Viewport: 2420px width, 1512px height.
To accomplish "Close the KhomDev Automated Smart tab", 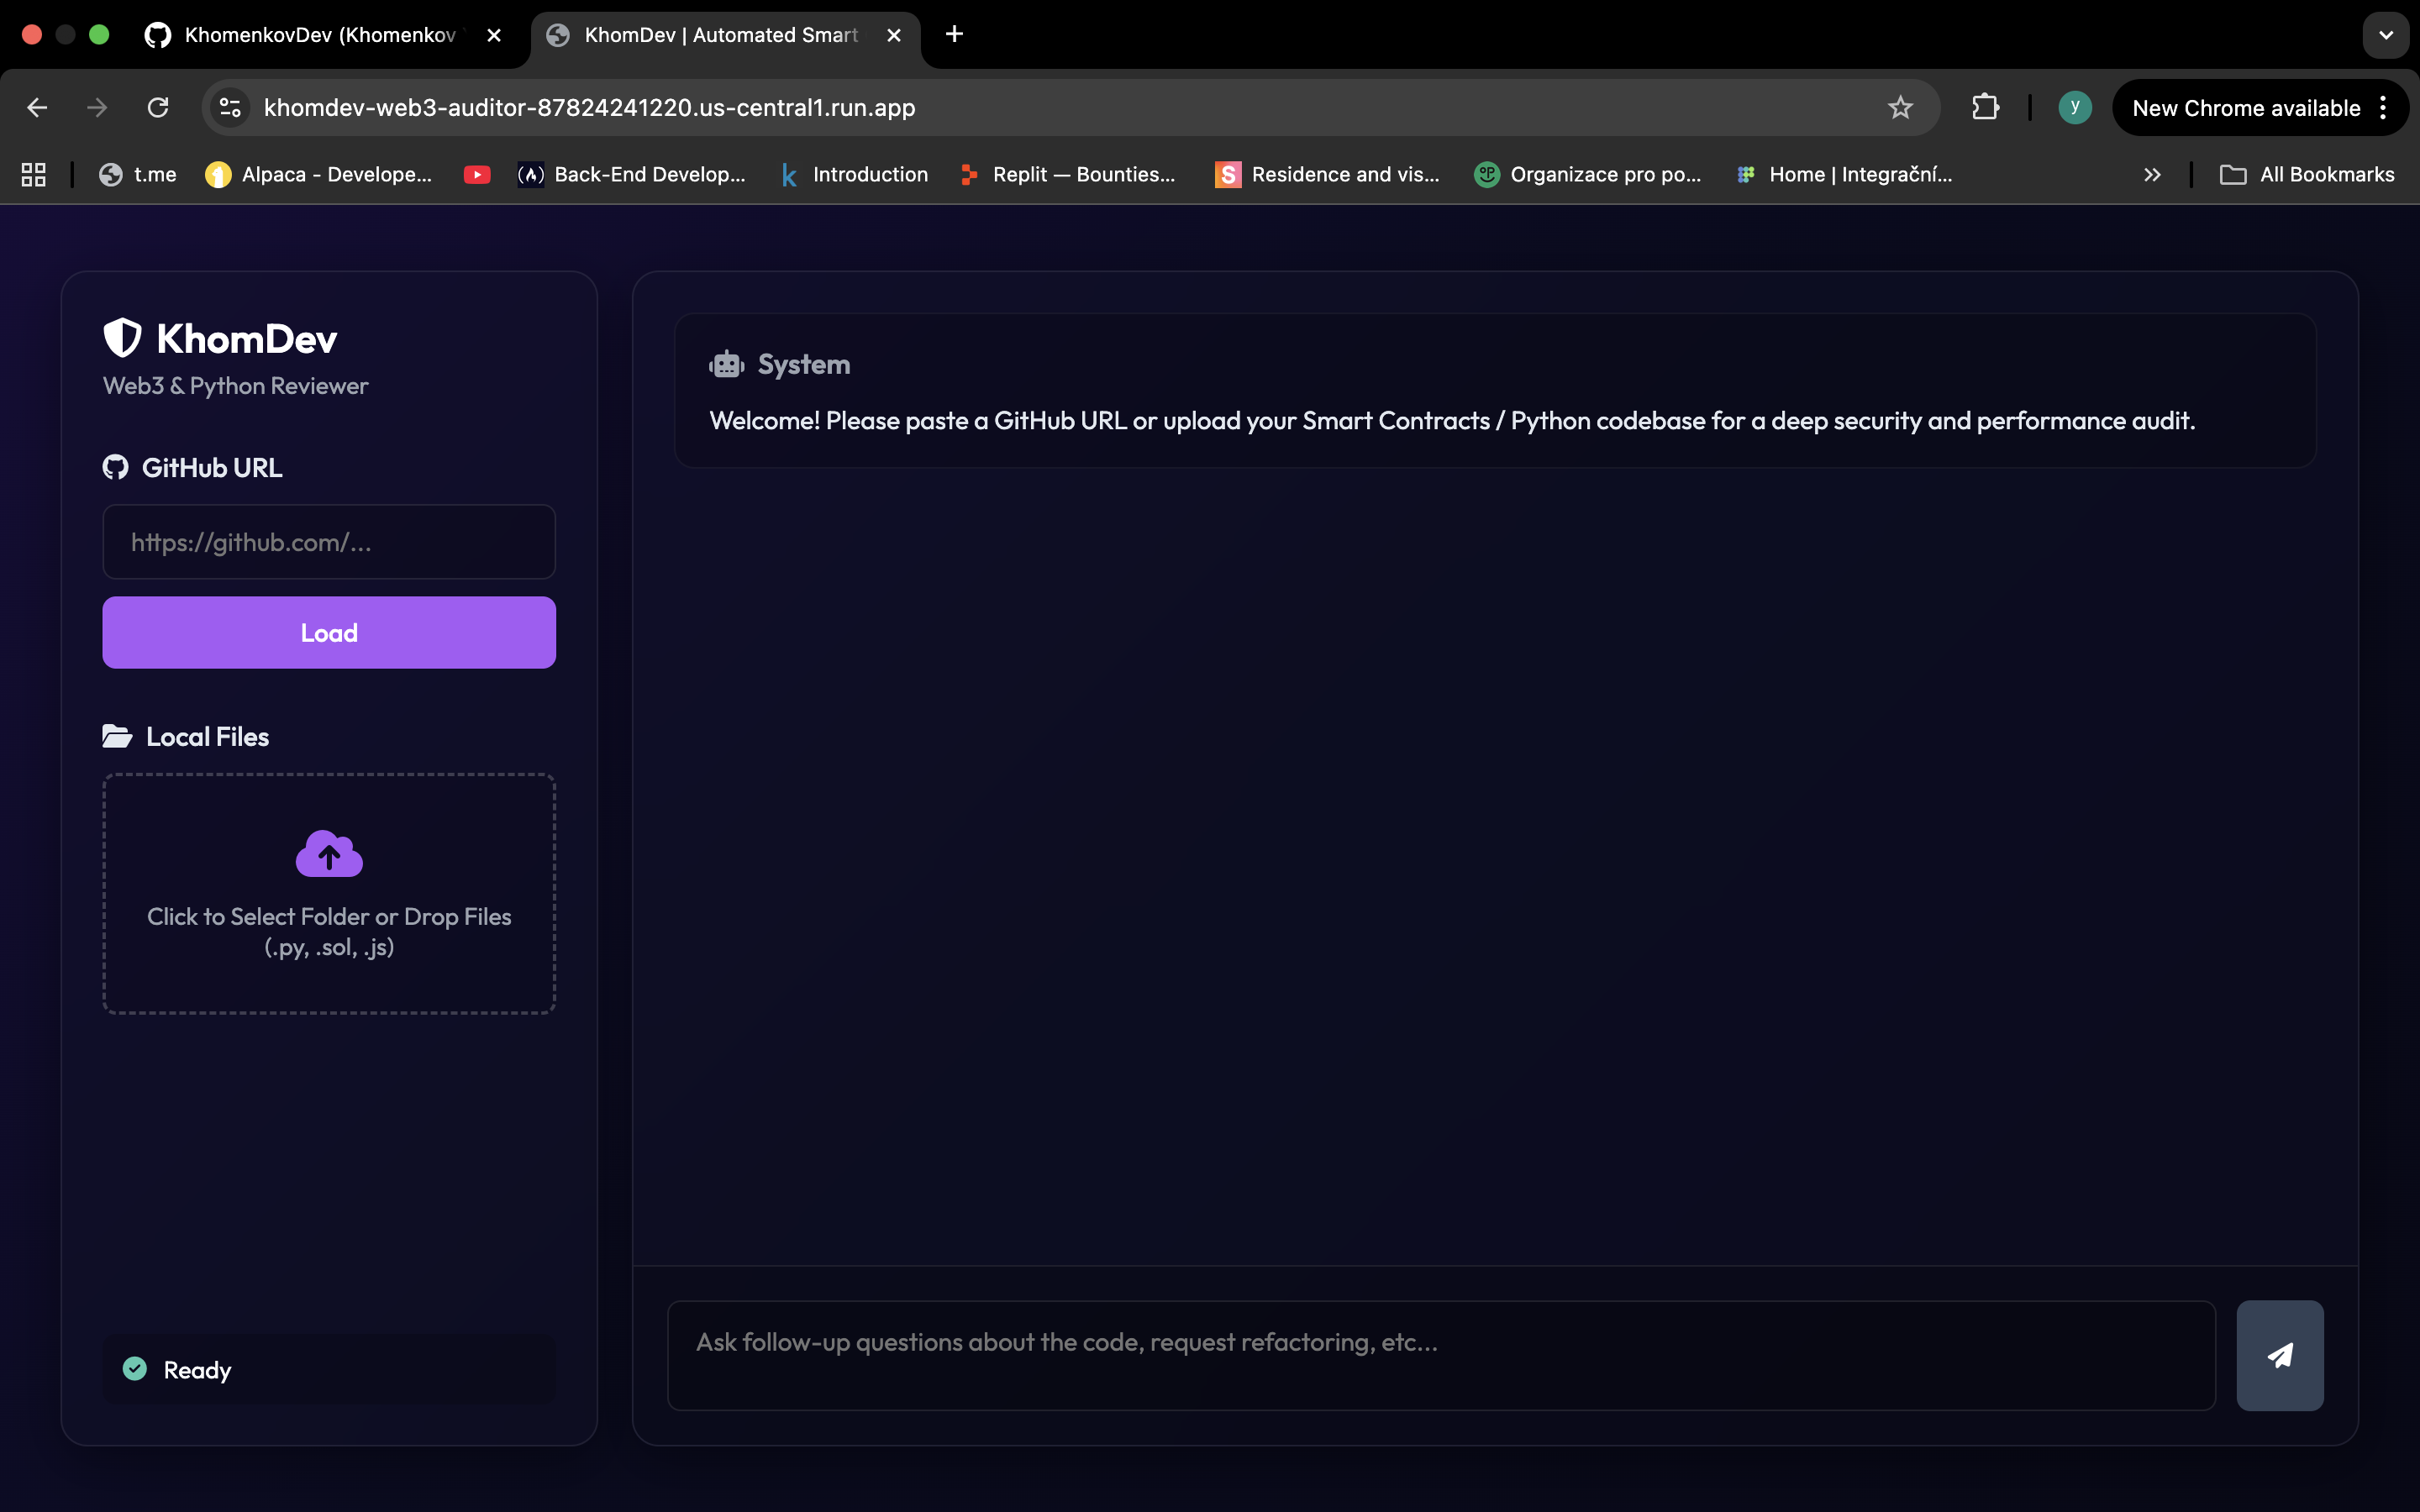I will [x=893, y=35].
